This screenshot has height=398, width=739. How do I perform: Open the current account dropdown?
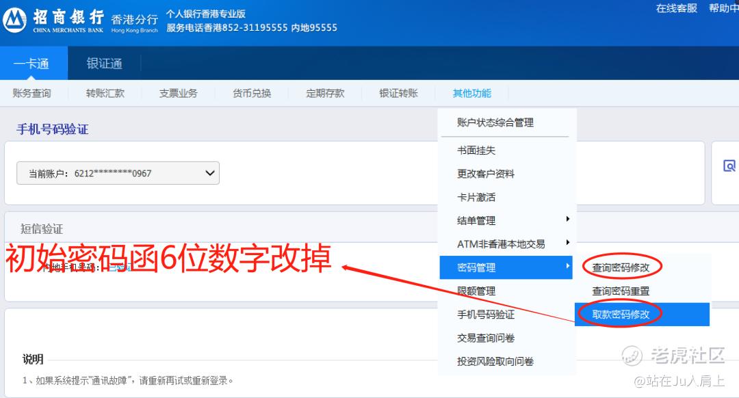click(118, 173)
